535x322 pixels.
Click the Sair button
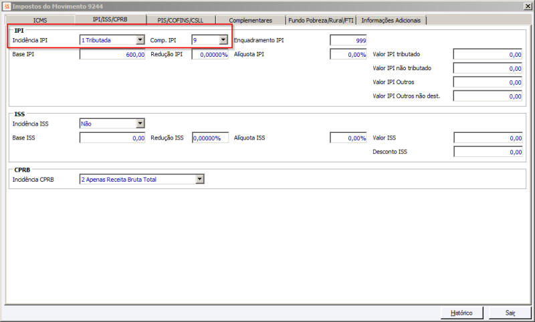(x=510, y=313)
